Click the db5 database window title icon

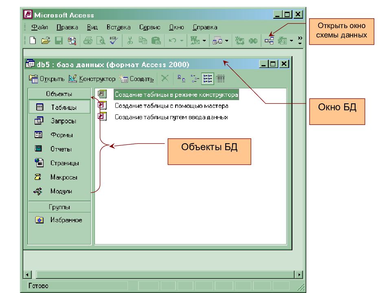(30, 64)
